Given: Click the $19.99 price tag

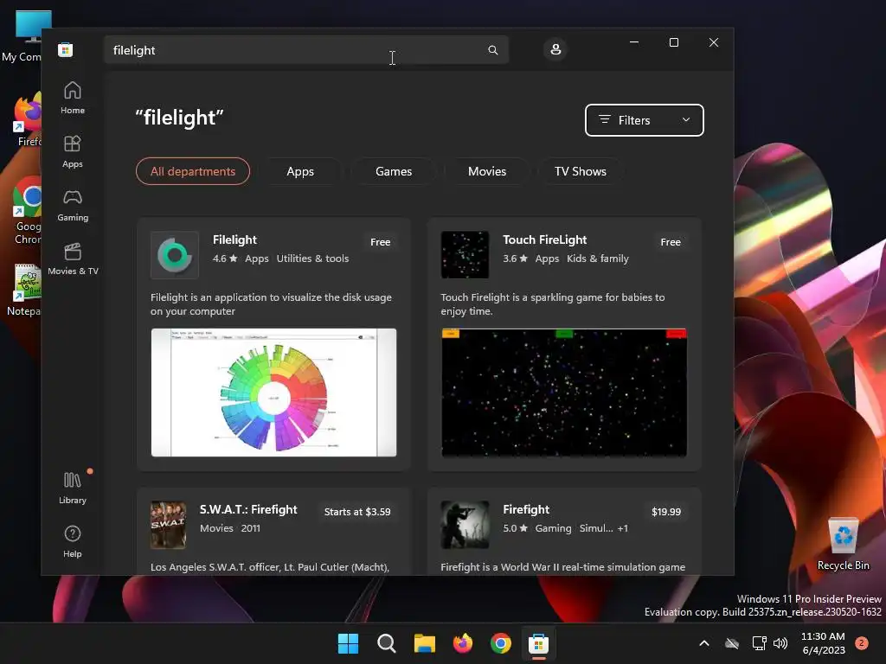Looking at the screenshot, I should [x=666, y=512].
